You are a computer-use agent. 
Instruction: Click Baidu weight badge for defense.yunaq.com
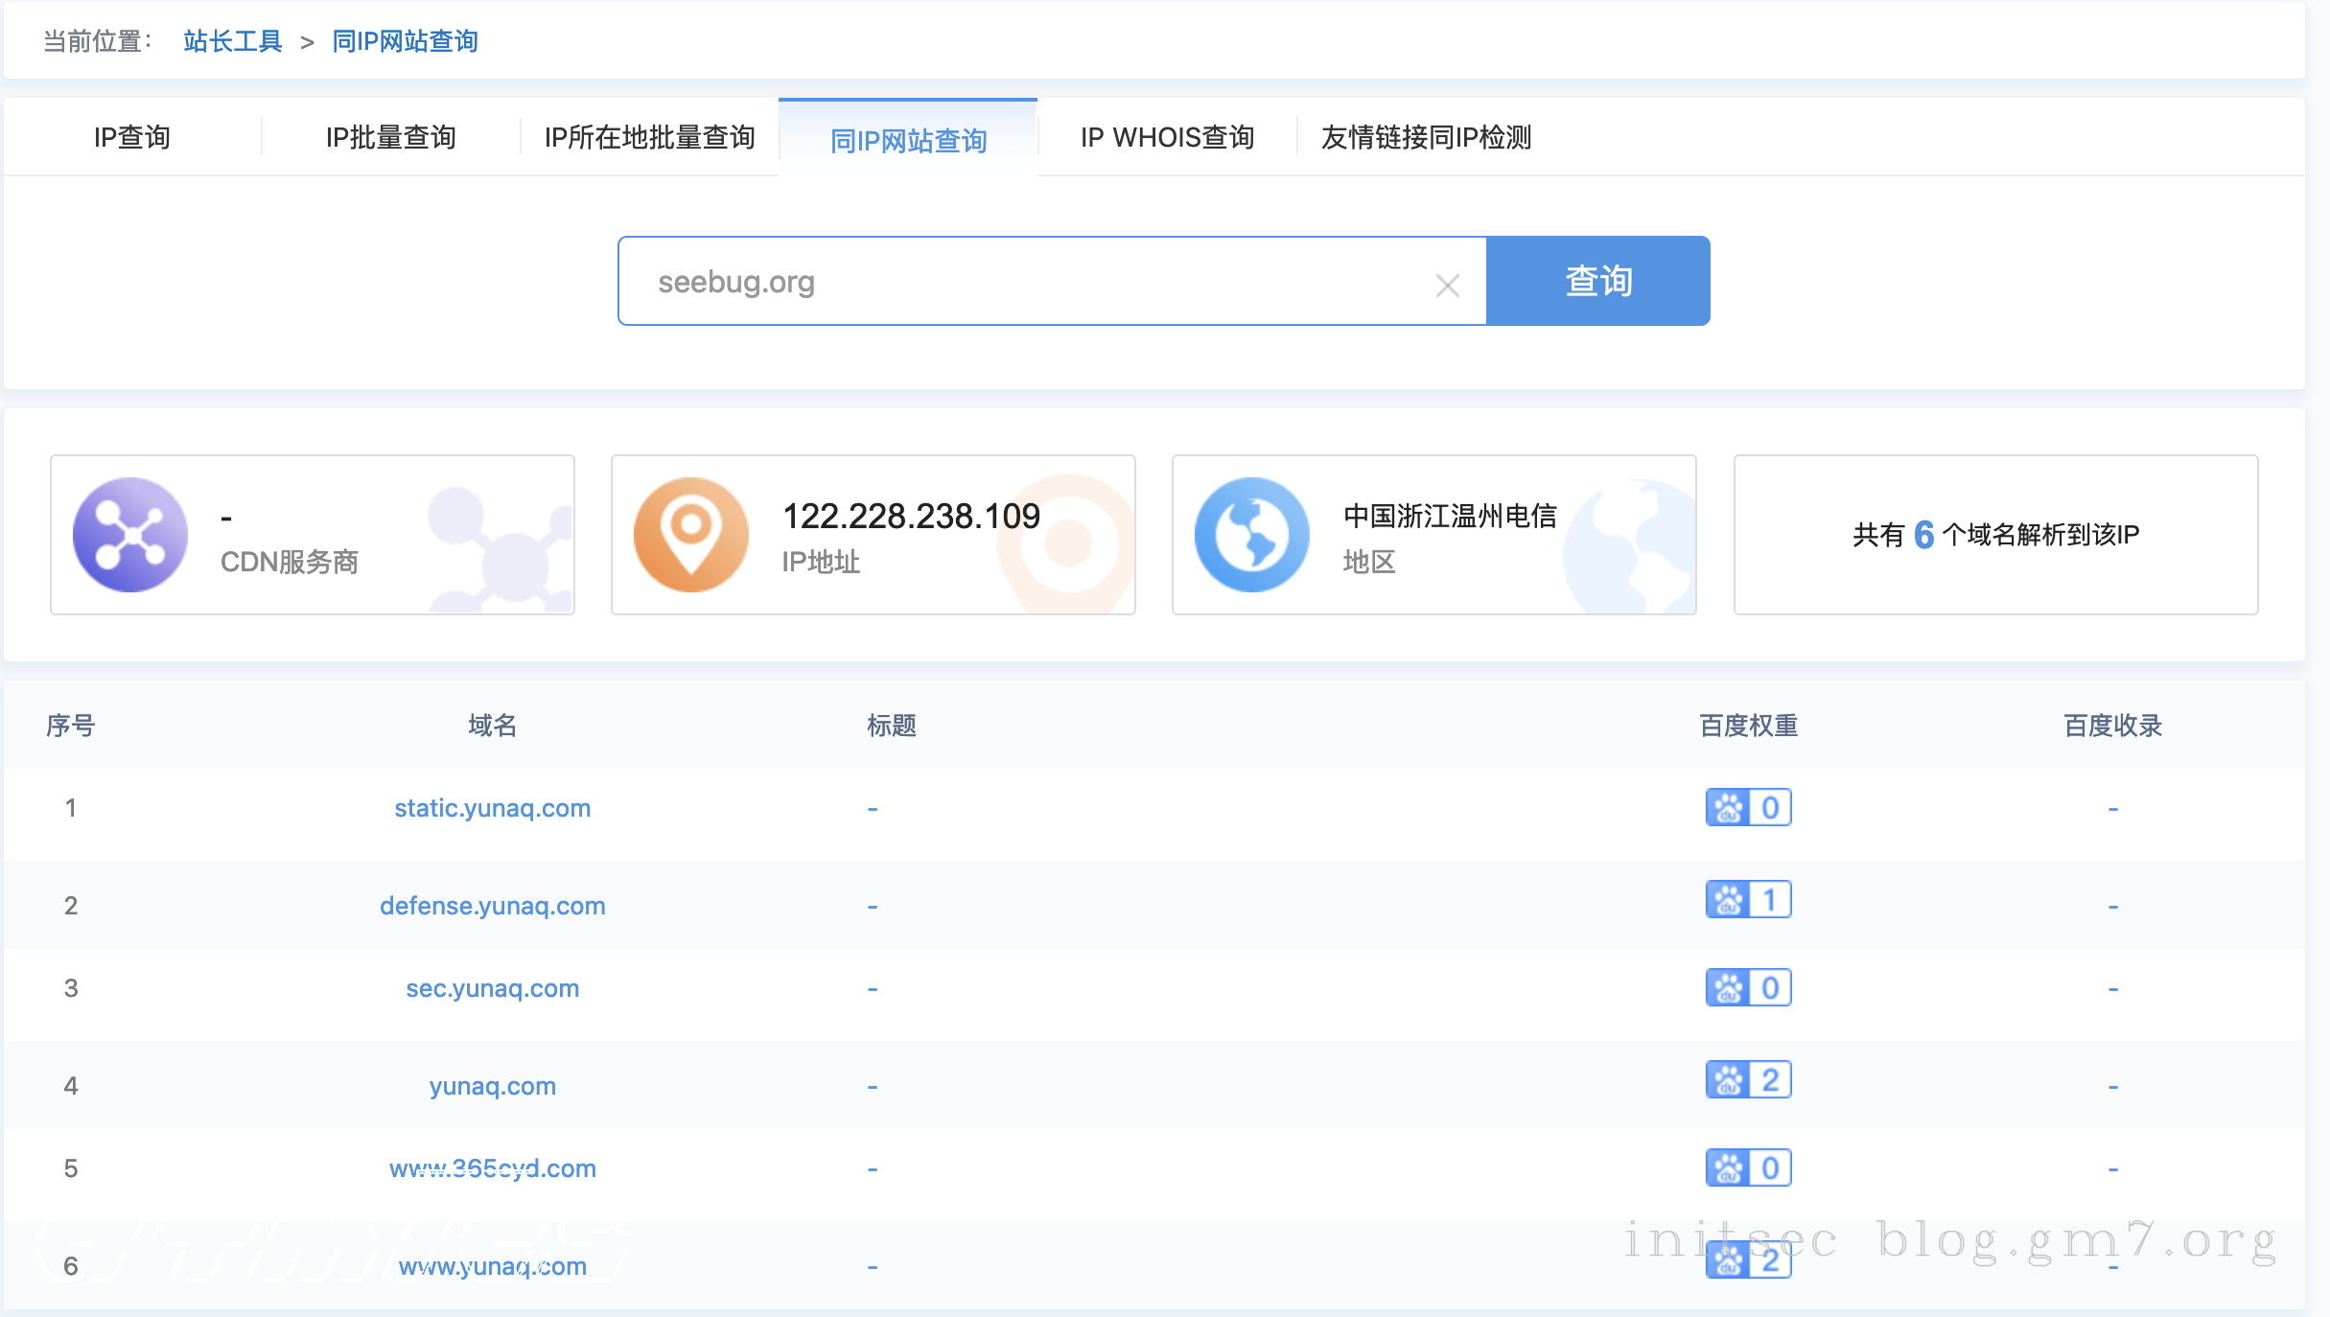1748,899
